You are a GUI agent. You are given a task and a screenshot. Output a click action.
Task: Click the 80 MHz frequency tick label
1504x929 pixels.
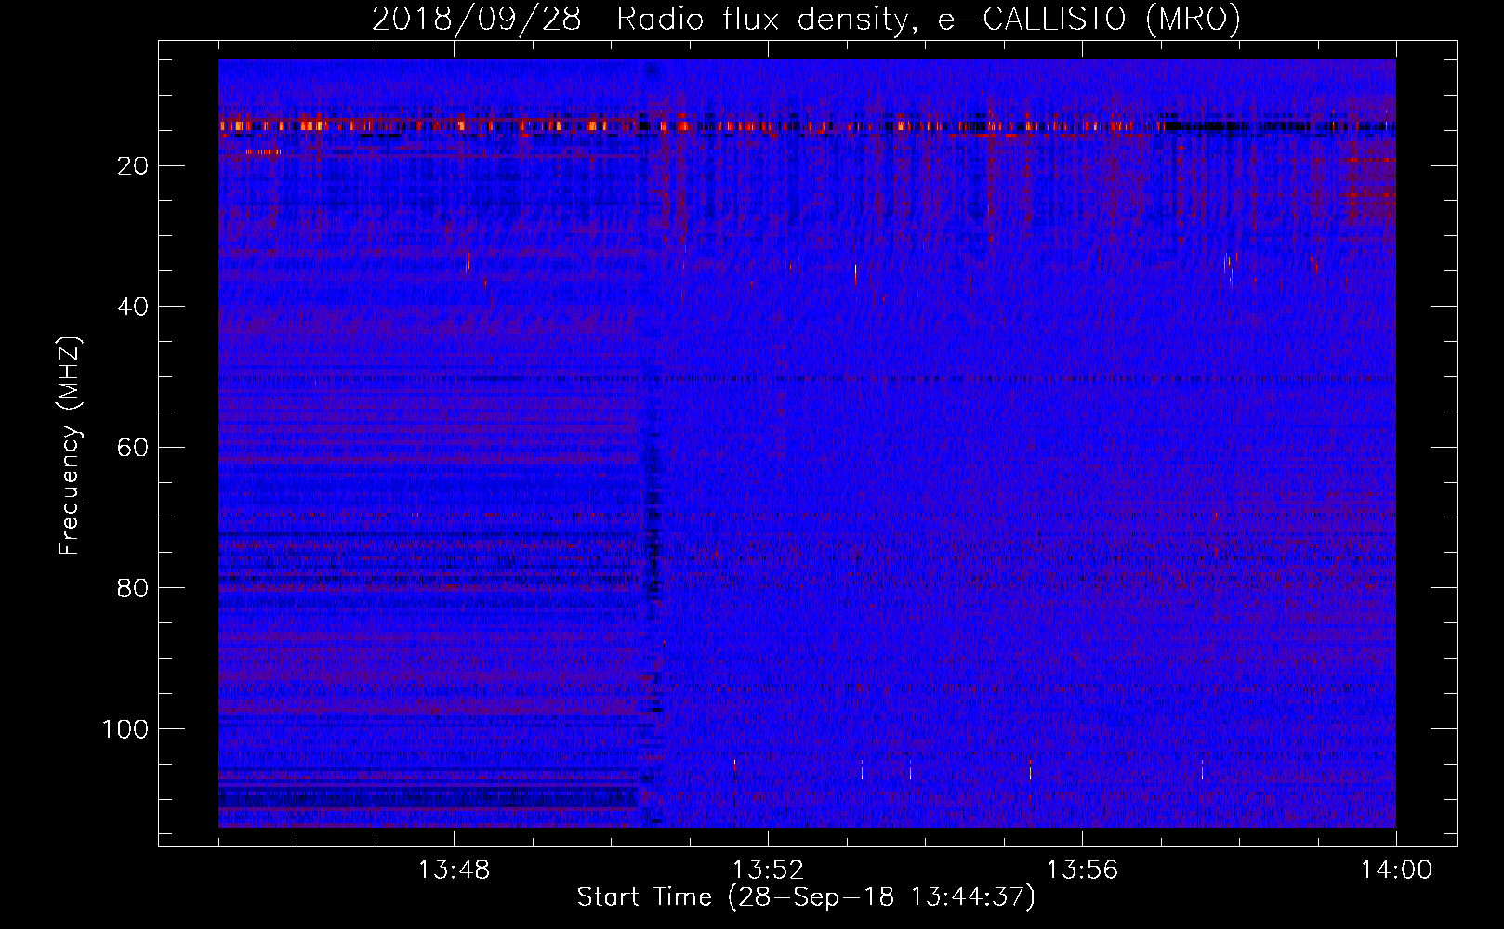tap(133, 588)
